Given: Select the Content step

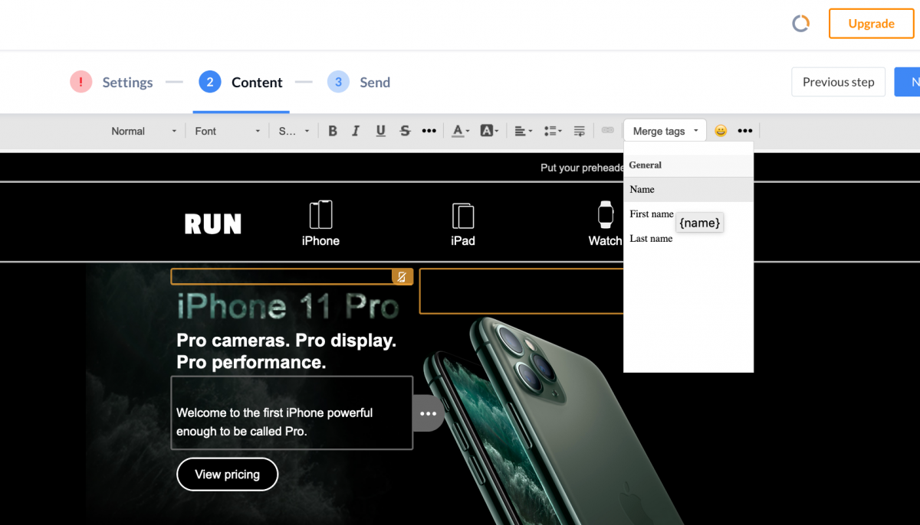Looking at the screenshot, I should [x=241, y=82].
